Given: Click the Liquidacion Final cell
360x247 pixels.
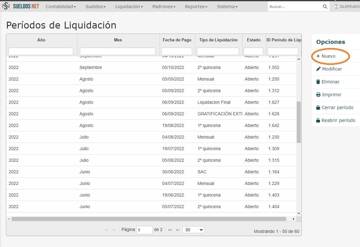Looking at the screenshot, I should coord(214,102).
